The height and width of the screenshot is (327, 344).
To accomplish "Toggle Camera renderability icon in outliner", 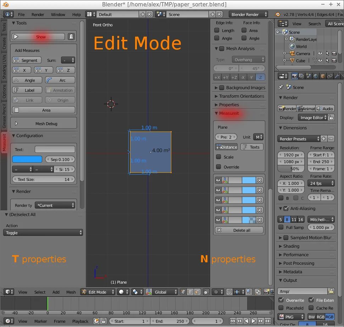I will [x=334, y=53].
